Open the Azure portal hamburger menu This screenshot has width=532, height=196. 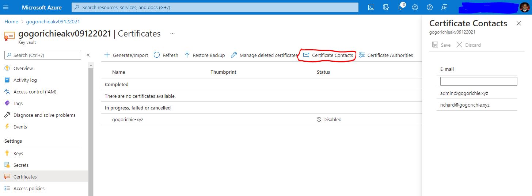[x=6, y=7]
